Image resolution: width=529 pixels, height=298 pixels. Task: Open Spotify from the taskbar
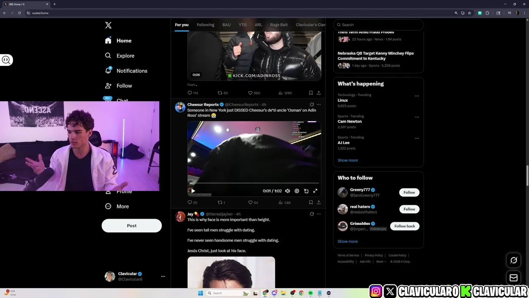tap(311, 293)
